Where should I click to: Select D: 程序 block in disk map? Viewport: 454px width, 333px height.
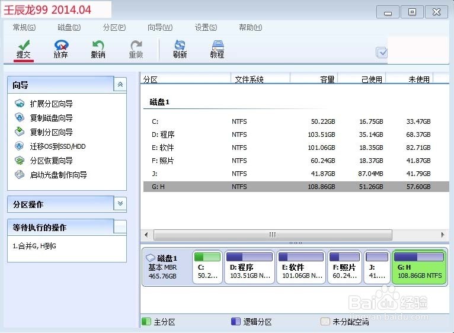click(x=250, y=267)
